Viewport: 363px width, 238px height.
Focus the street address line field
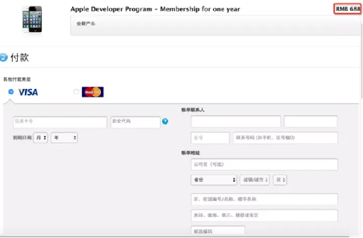pyautogui.click(x=264, y=200)
